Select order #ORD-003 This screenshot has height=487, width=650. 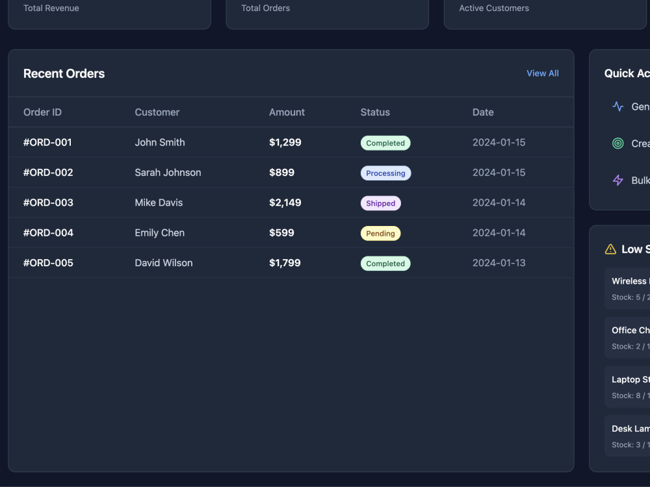pos(48,203)
